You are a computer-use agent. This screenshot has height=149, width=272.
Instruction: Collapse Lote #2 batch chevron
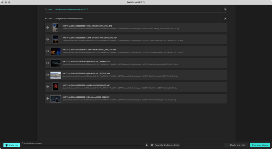[x=46, y=19]
